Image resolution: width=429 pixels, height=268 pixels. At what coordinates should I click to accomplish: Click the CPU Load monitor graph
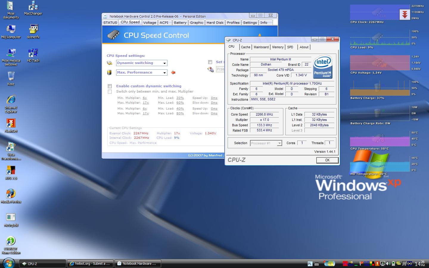[x=380, y=38]
